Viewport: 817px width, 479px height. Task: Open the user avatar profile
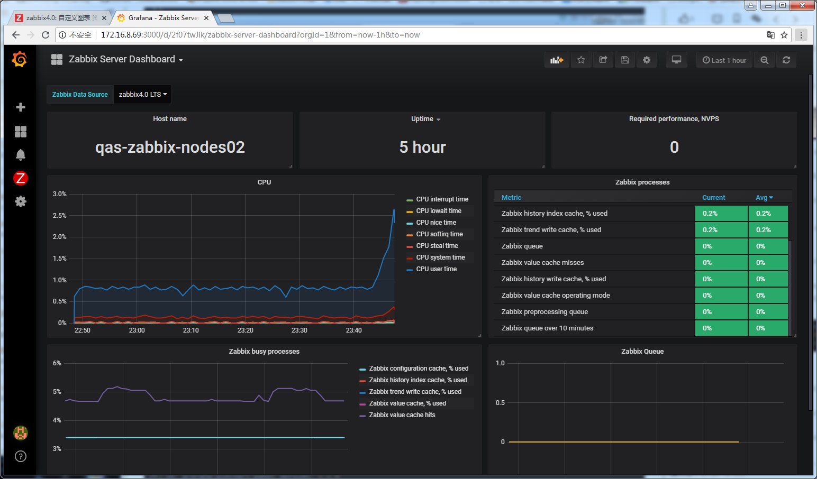click(x=21, y=433)
